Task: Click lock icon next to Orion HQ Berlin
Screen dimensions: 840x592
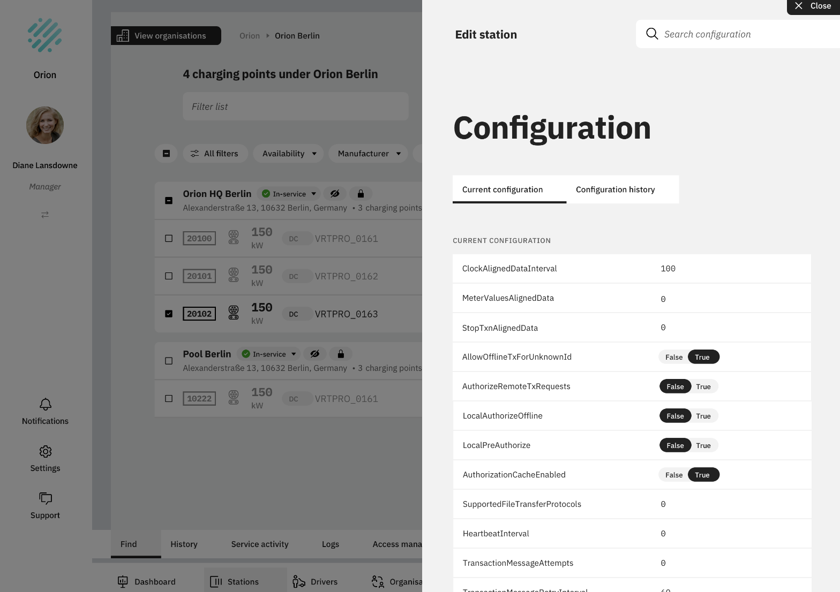Action: 361,194
